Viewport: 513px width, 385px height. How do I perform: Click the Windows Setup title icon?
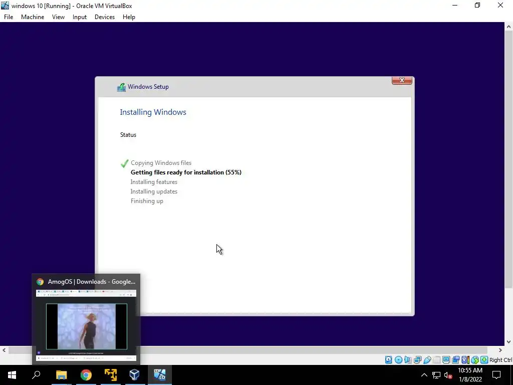click(121, 87)
